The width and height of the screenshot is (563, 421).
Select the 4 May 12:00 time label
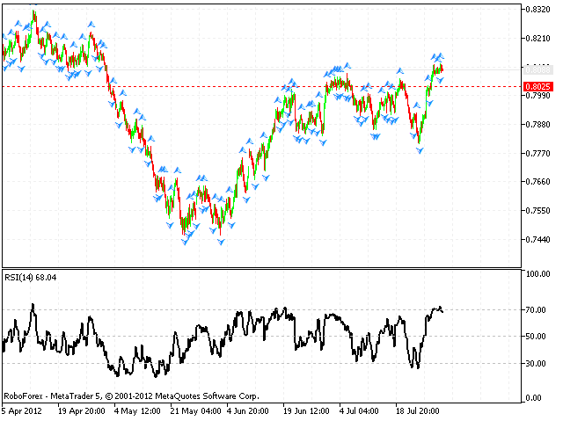tap(137, 410)
